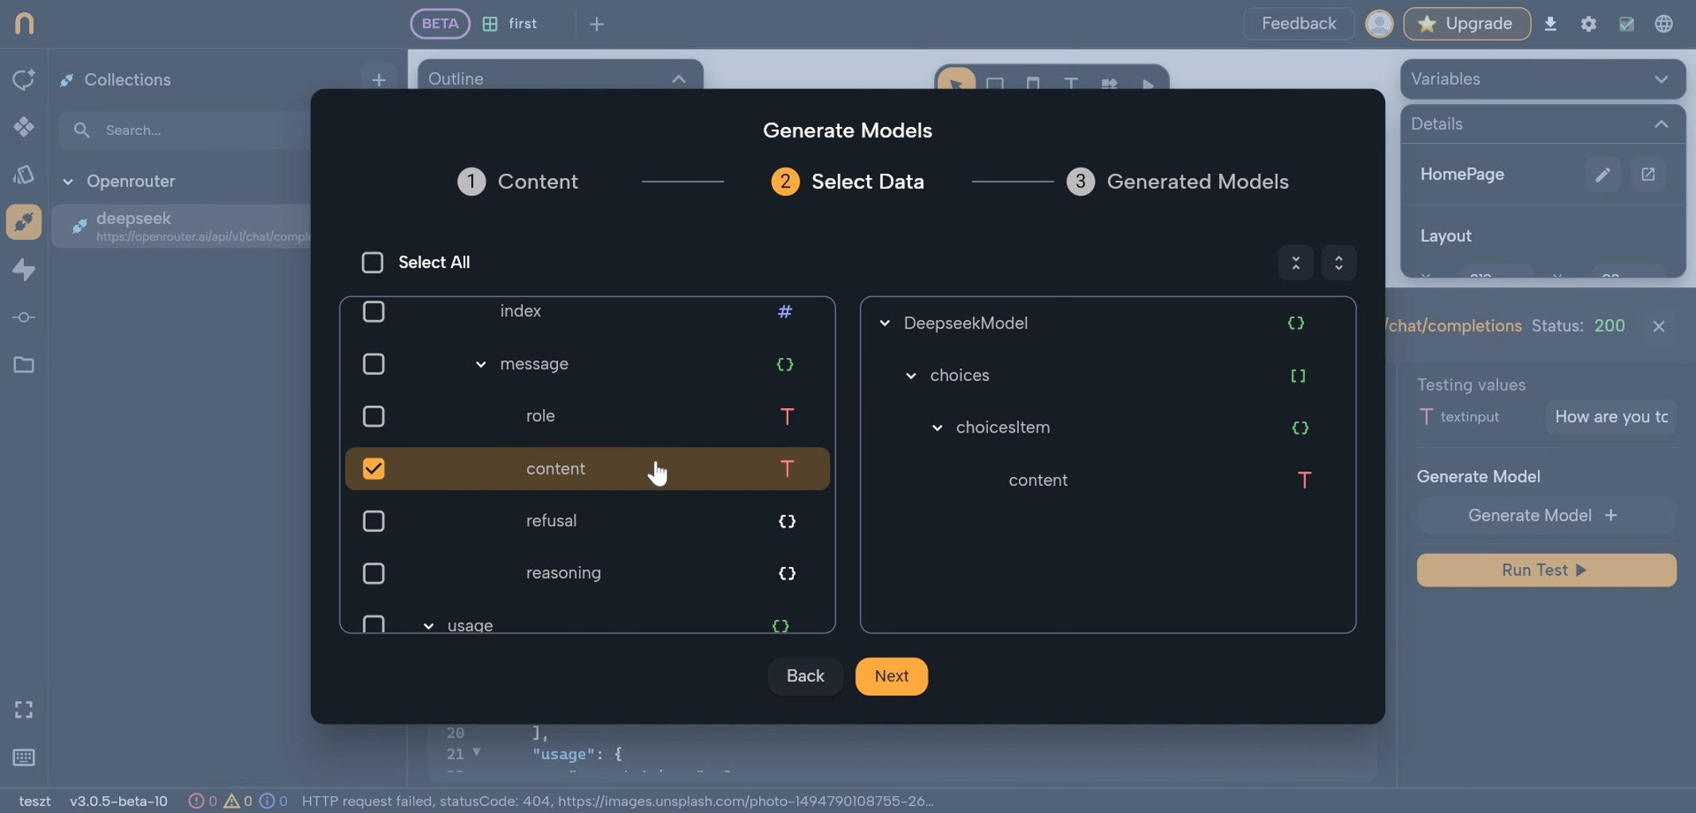Collapse the message tree node
This screenshot has height=813, width=1696.
pyautogui.click(x=481, y=364)
